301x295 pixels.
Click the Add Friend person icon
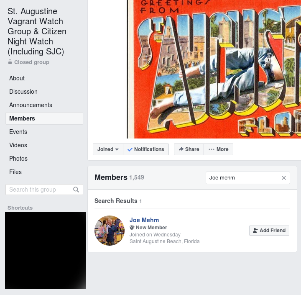click(x=255, y=231)
